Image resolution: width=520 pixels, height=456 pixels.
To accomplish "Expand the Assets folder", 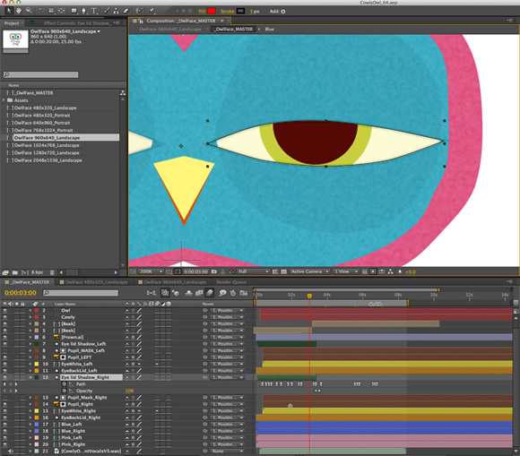I will [4, 100].
